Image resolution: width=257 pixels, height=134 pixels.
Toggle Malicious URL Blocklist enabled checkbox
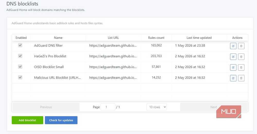pos(20,77)
